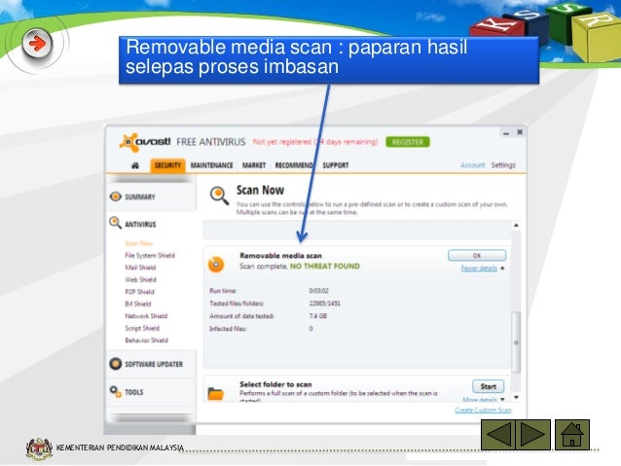Click the Kementerian Pendidikan Malaysia crest
621x466 pixels.
[x=39, y=448]
